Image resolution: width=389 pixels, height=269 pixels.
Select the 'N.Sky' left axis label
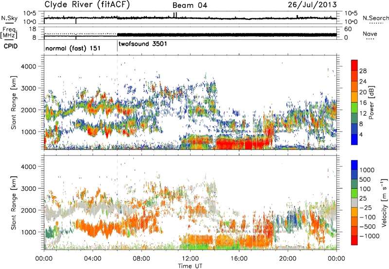click(x=9, y=18)
